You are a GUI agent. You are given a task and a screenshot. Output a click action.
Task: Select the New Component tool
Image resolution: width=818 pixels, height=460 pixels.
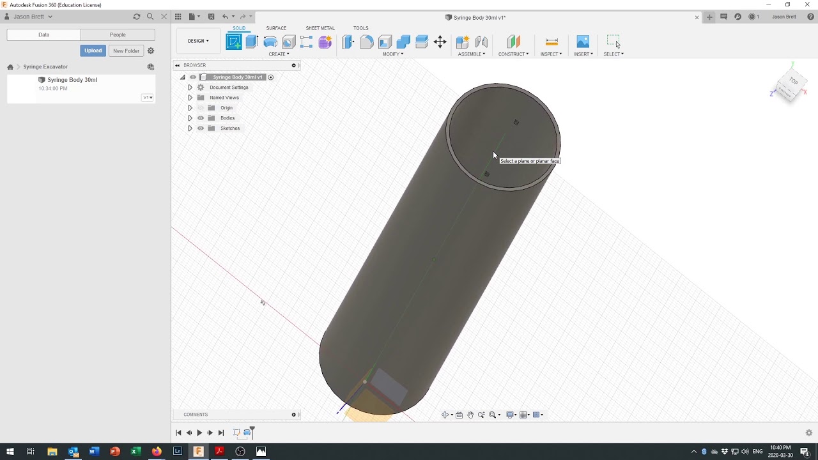click(x=463, y=42)
